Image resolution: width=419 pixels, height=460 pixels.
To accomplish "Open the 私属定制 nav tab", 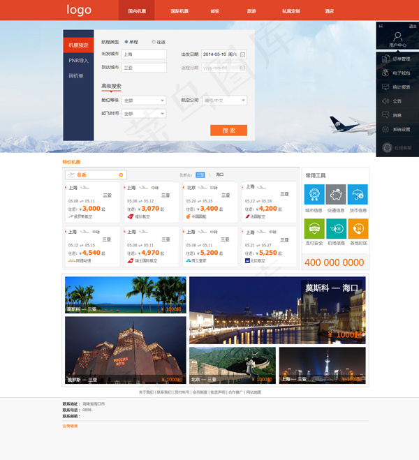I will 291,11.
